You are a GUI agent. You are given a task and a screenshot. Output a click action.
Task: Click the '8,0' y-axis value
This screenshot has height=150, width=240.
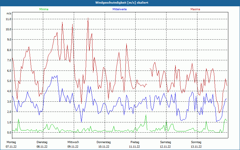9,50
